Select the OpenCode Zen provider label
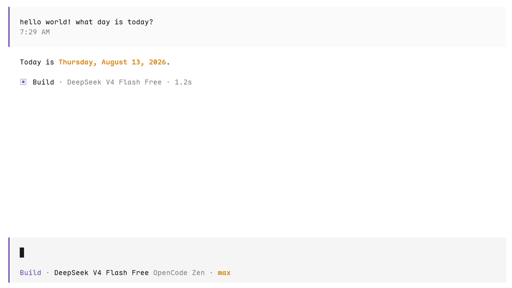This screenshot has width=512, height=288. click(179, 273)
